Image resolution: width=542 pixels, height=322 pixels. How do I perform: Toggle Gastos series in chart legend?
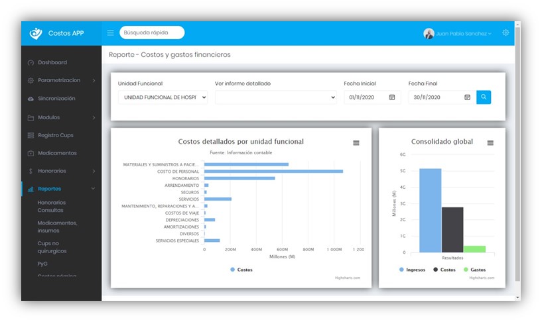tap(474, 270)
